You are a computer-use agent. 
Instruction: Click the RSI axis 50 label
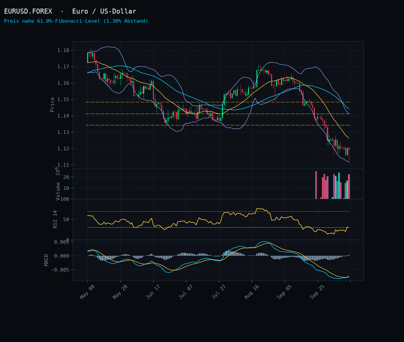[66, 220]
